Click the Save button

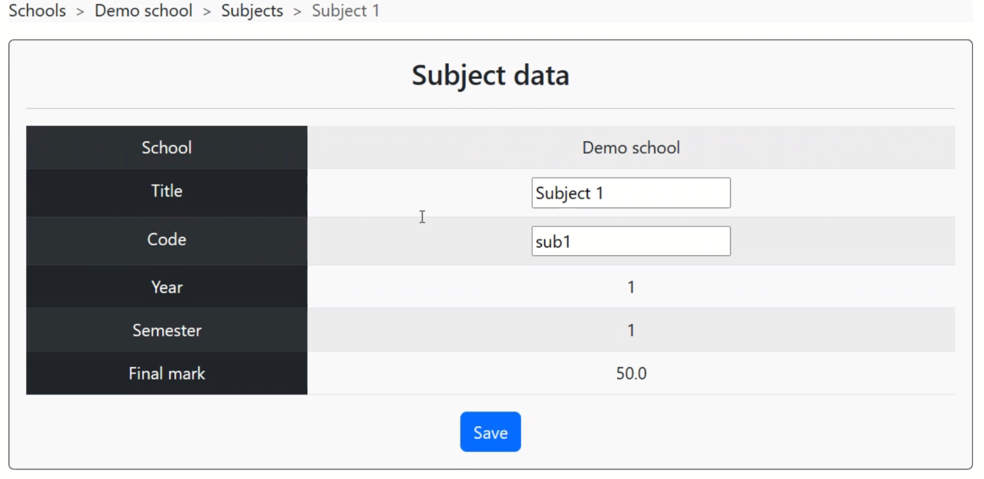490,432
